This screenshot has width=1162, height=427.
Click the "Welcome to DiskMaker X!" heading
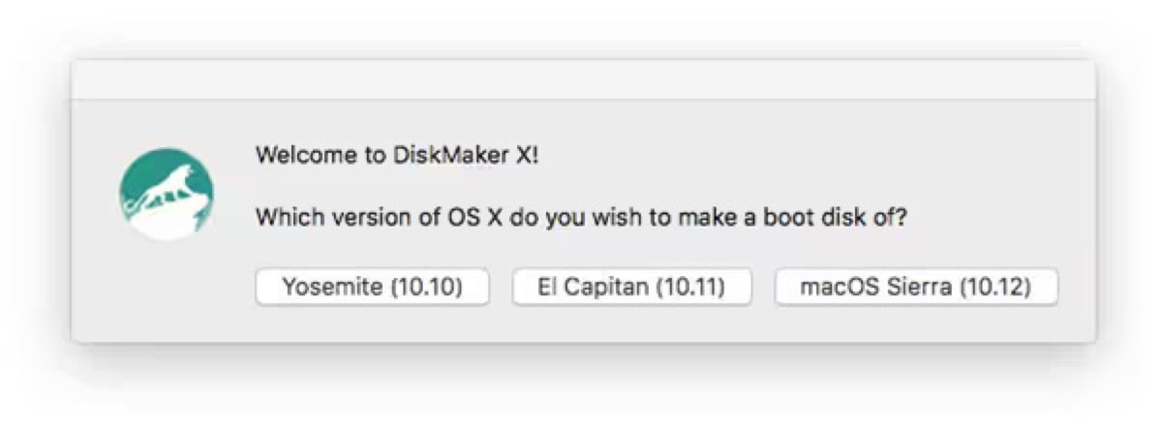tap(396, 156)
